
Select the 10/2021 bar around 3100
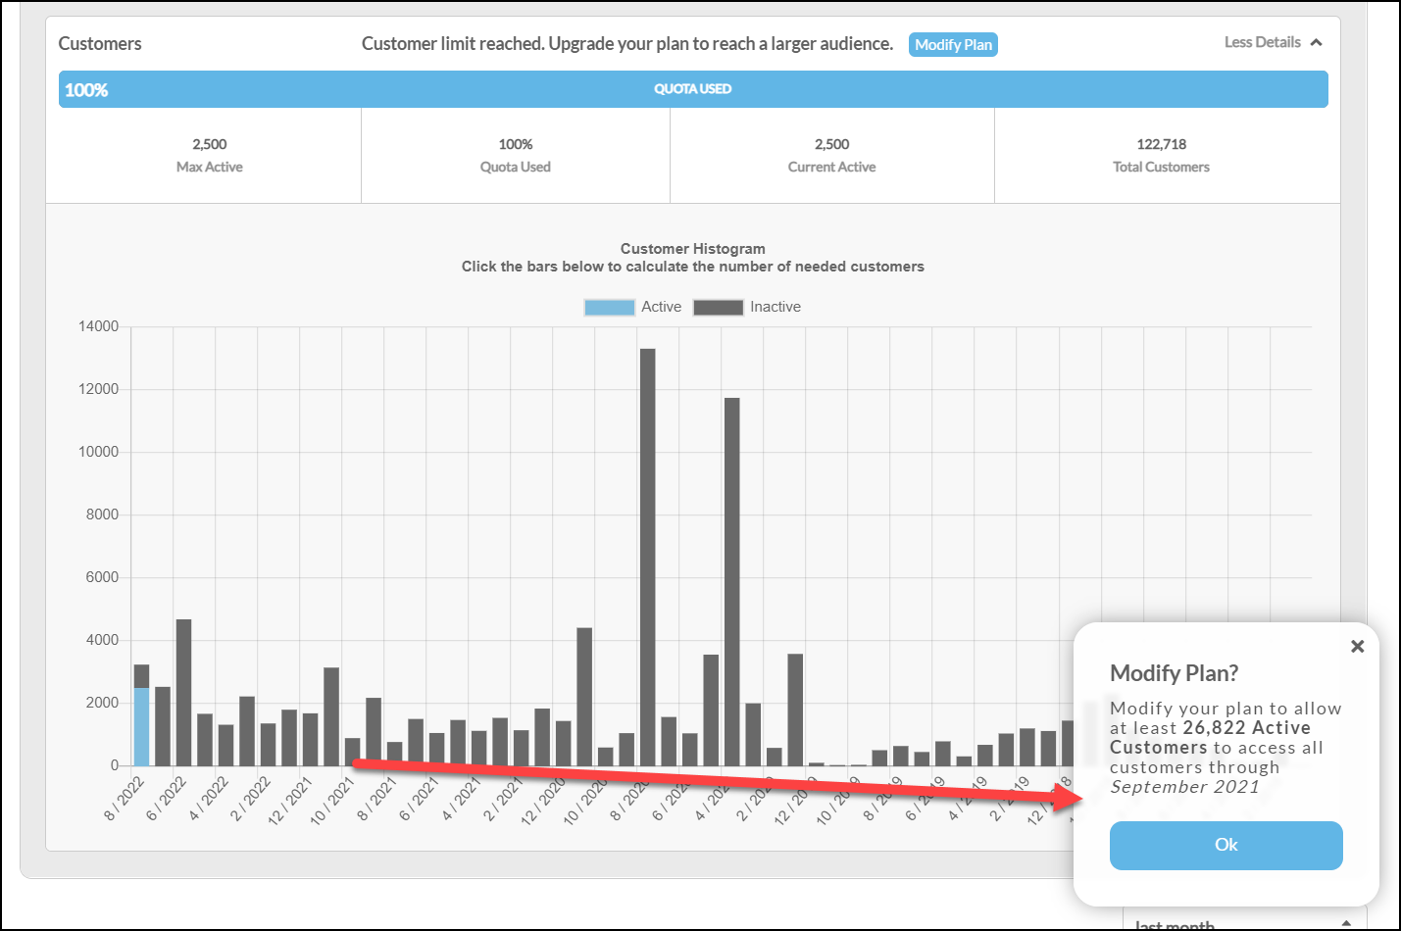[x=331, y=716]
